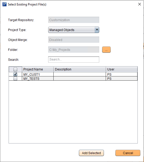This screenshot has width=144, height=162.
Task: Click the empty Description cell of MY_CUST1
Action: point(80,74)
